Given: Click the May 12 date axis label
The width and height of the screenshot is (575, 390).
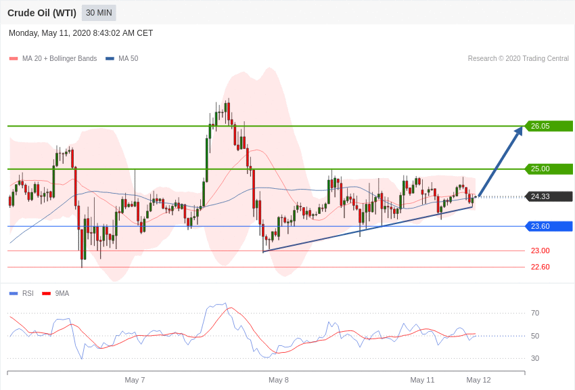Looking at the screenshot, I should coord(478,380).
